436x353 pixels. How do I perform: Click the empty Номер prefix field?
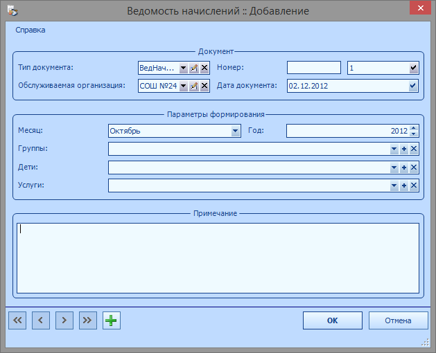pos(314,68)
